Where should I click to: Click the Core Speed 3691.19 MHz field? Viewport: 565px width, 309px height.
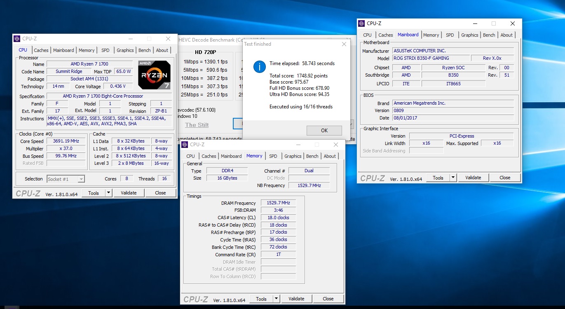pos(66,141)
